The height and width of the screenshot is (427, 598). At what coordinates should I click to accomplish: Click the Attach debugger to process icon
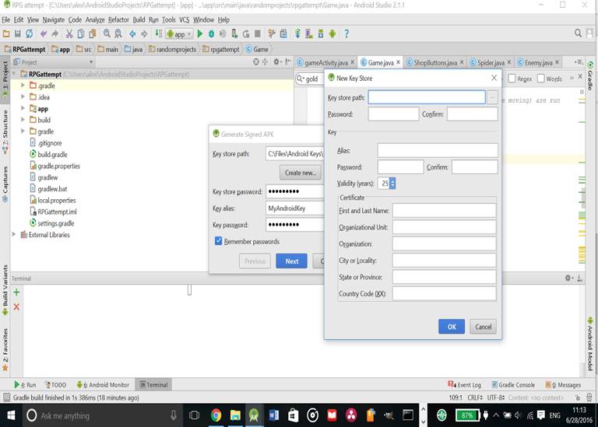(x=234, y=34)
